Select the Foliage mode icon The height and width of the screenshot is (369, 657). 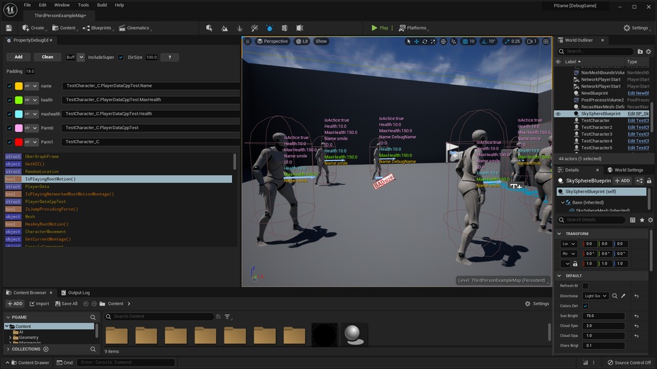pyautogui.click(x=240, y=28)
